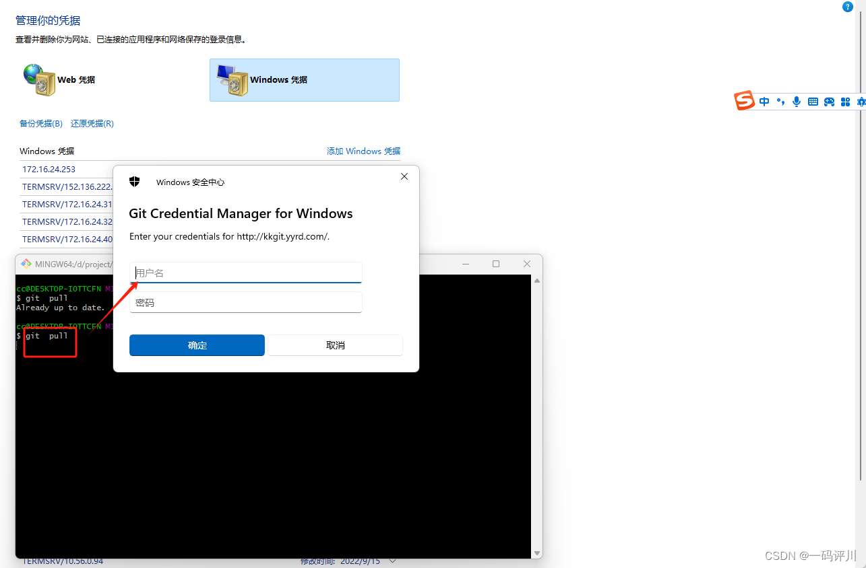Viewport: 866px width, 568px height.
Task: Select the Web 凭据 vault icon
Action: pos(39,79)
